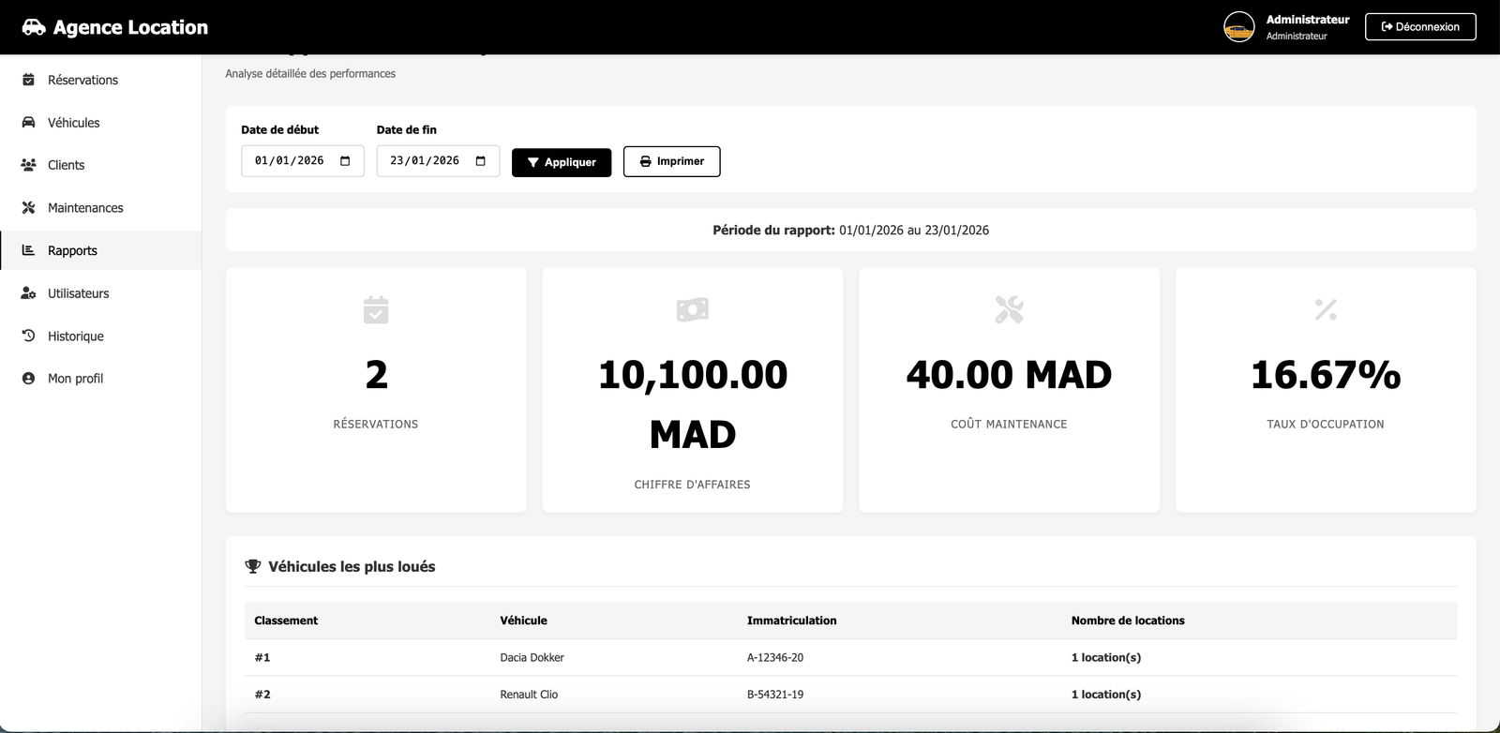Viewport: 1500px width, 733px height.
Task: Click the Mon profil user icon in sidebar
Action: pos(28,379)
